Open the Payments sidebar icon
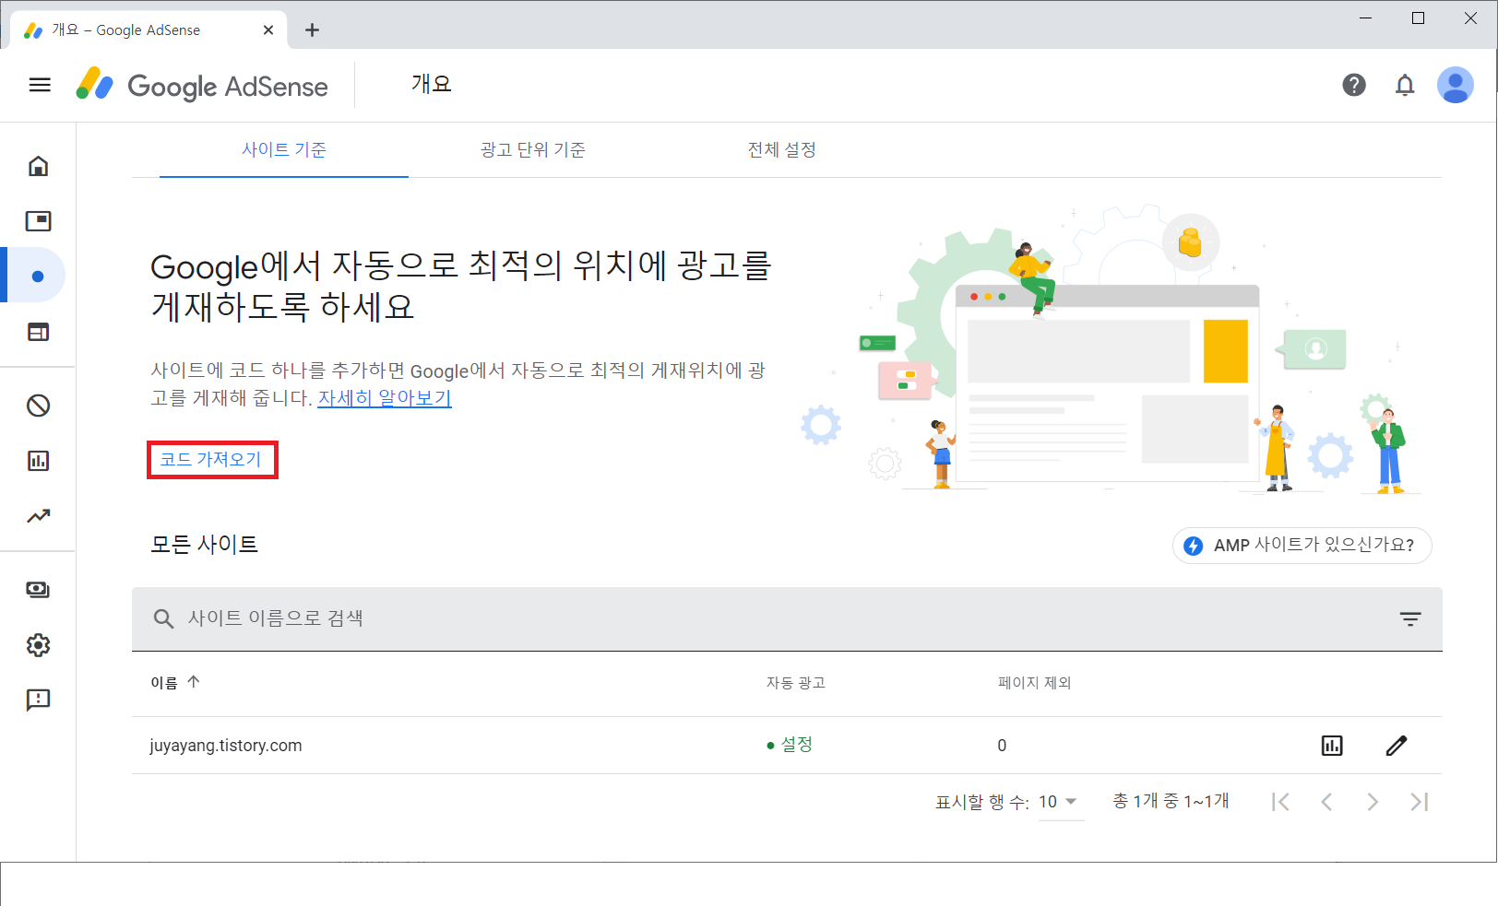 38,590
